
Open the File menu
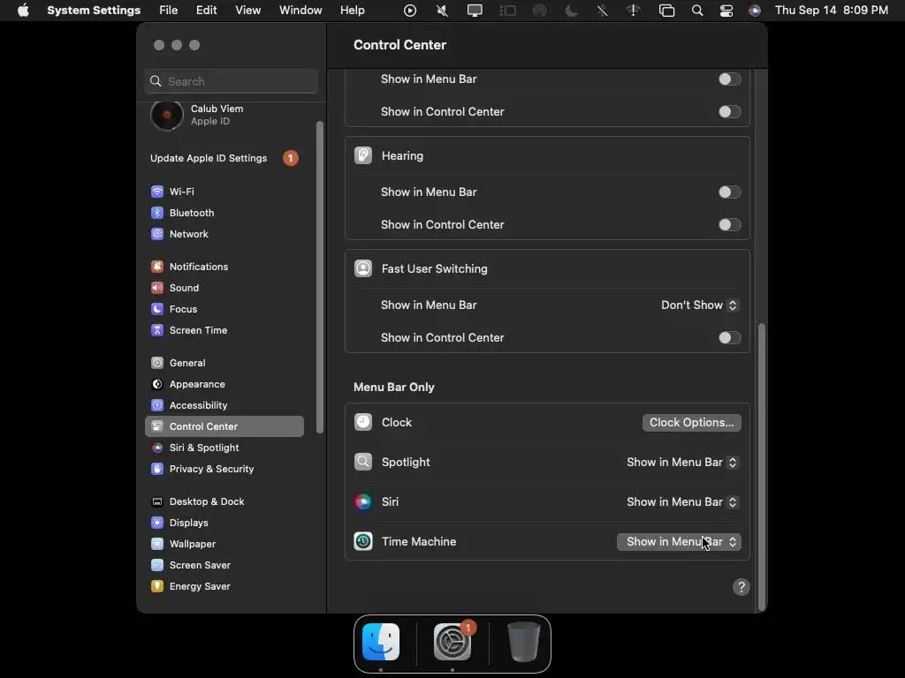click(169, 11)
